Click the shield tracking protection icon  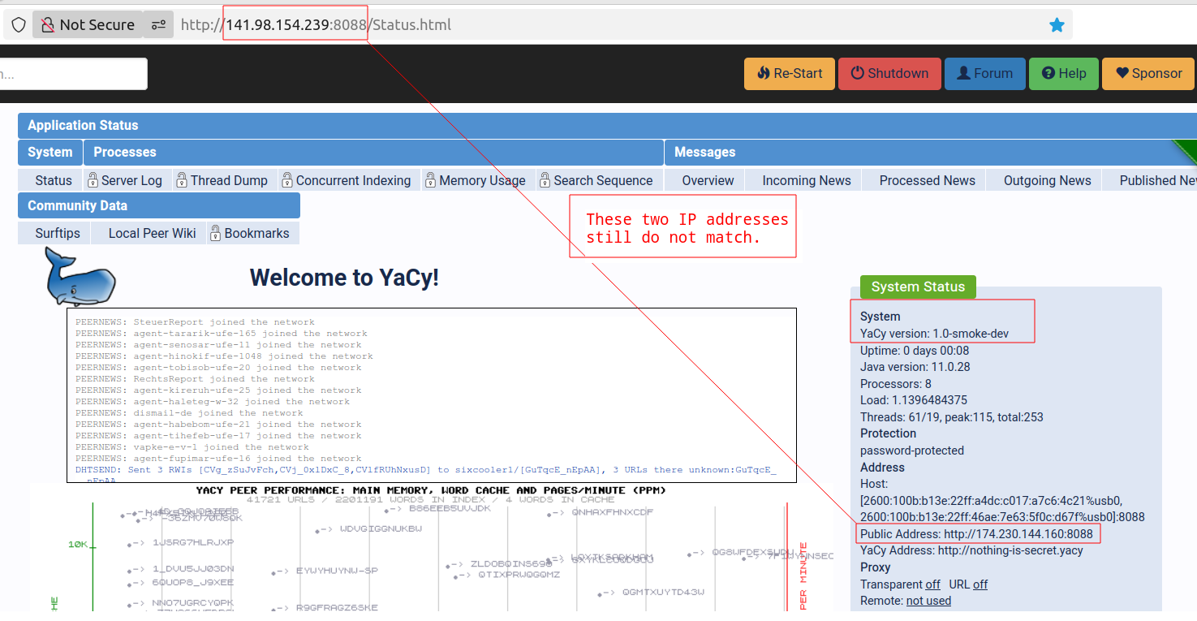coord(18,25)
